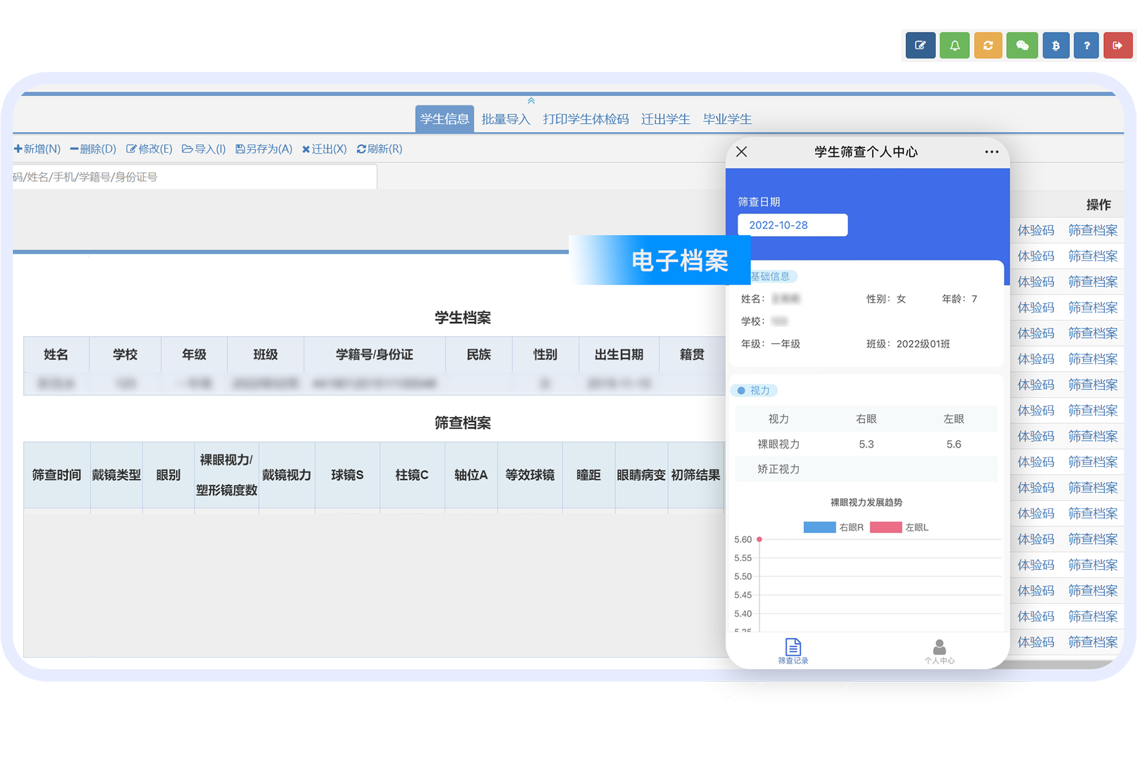This screenshot has height=764, width=1137.
Task: Open the 筛查记录 bottom tab
Action: [x=793, y=651]
